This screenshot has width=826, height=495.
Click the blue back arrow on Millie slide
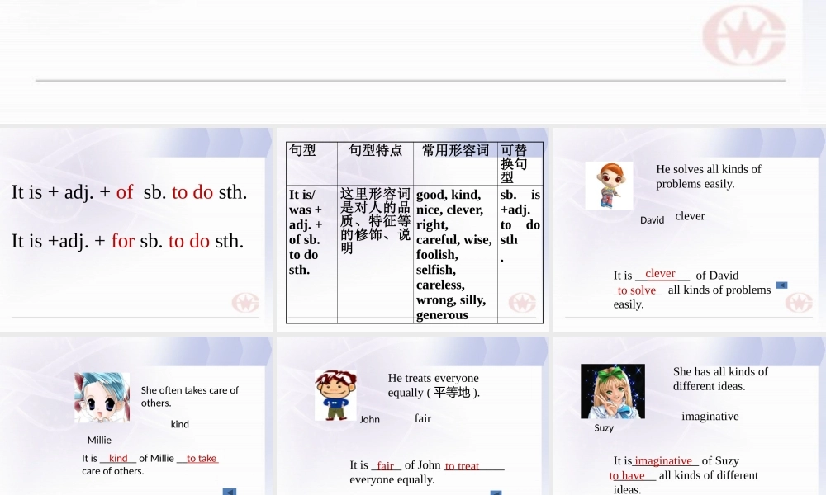click(229, 492)
